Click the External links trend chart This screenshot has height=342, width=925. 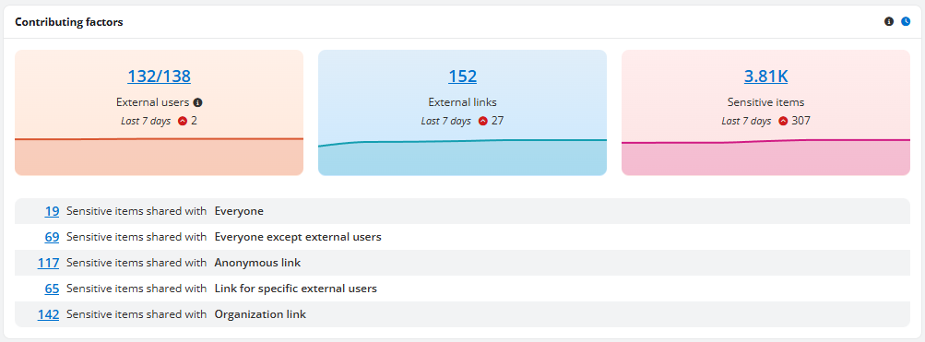(463, 157)
